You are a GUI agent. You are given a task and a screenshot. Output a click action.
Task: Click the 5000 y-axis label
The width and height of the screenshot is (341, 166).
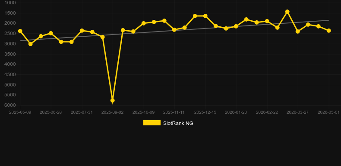10,85
